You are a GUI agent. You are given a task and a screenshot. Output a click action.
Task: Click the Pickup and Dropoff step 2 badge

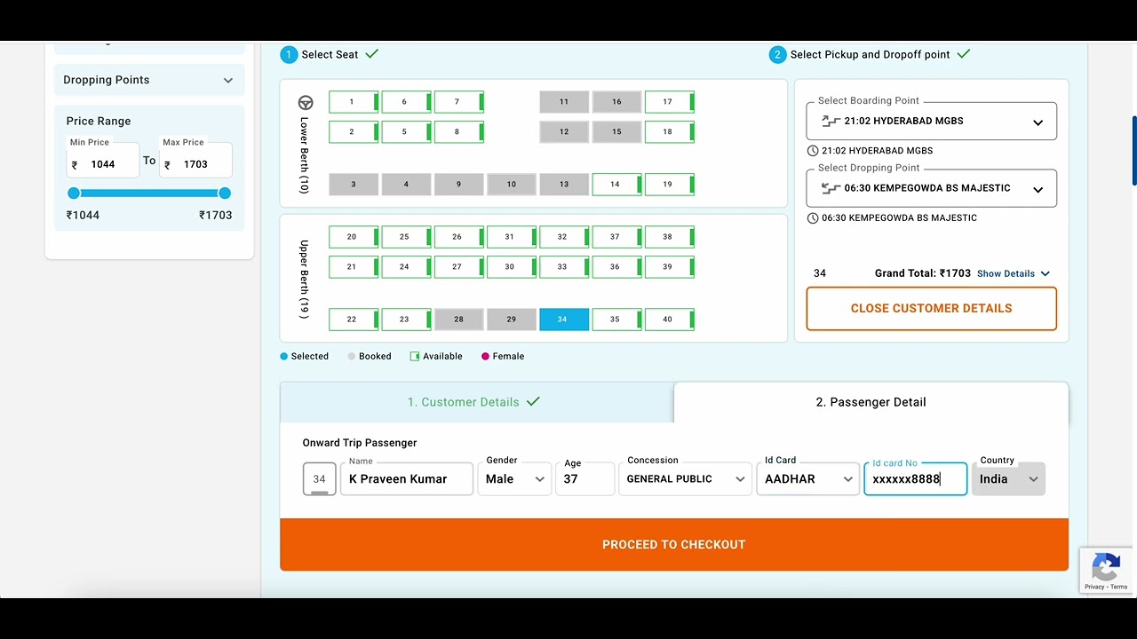(x=777, y=55)
